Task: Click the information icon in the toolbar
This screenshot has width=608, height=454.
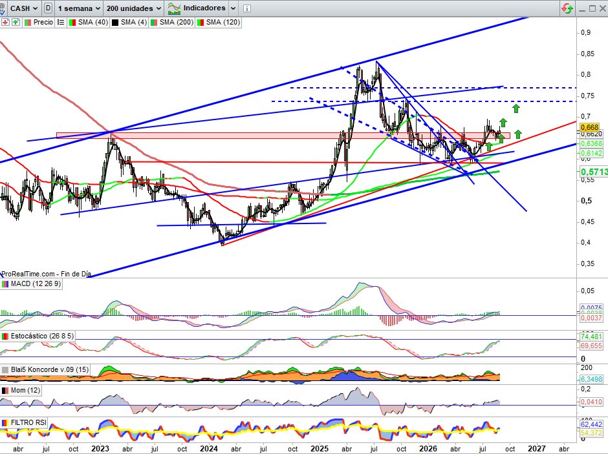Action: click(x=247, y=8)
